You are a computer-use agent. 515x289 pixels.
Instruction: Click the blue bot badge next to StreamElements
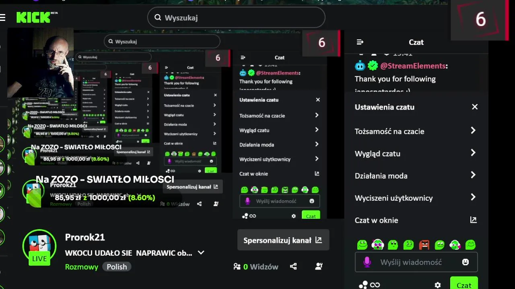click(x=360, y=65)
